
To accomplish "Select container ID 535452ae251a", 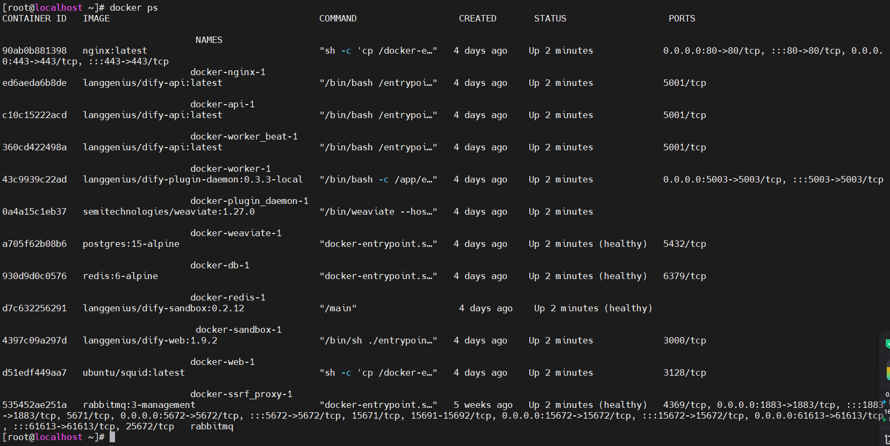I will pyautogui.click(x=34, y=405).
